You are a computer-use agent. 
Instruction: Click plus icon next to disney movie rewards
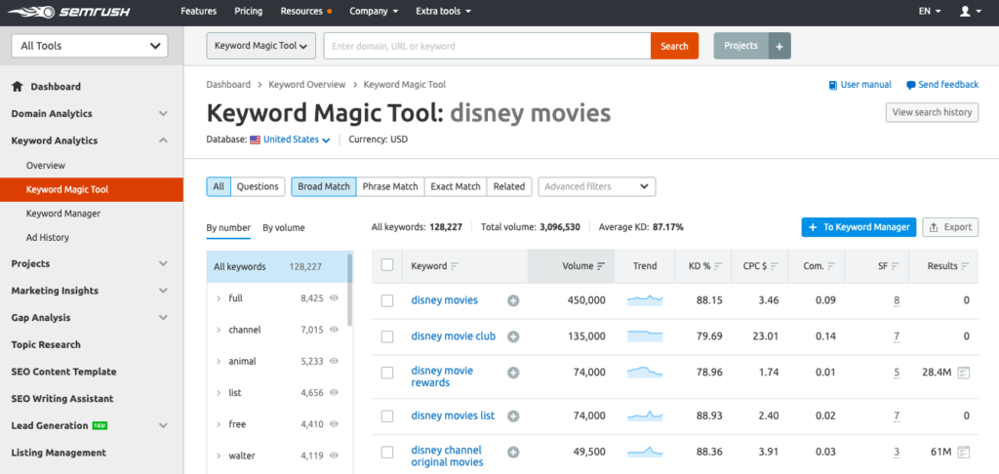513,373
